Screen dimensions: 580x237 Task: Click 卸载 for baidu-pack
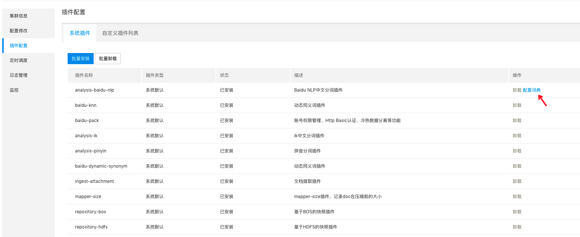517,121
